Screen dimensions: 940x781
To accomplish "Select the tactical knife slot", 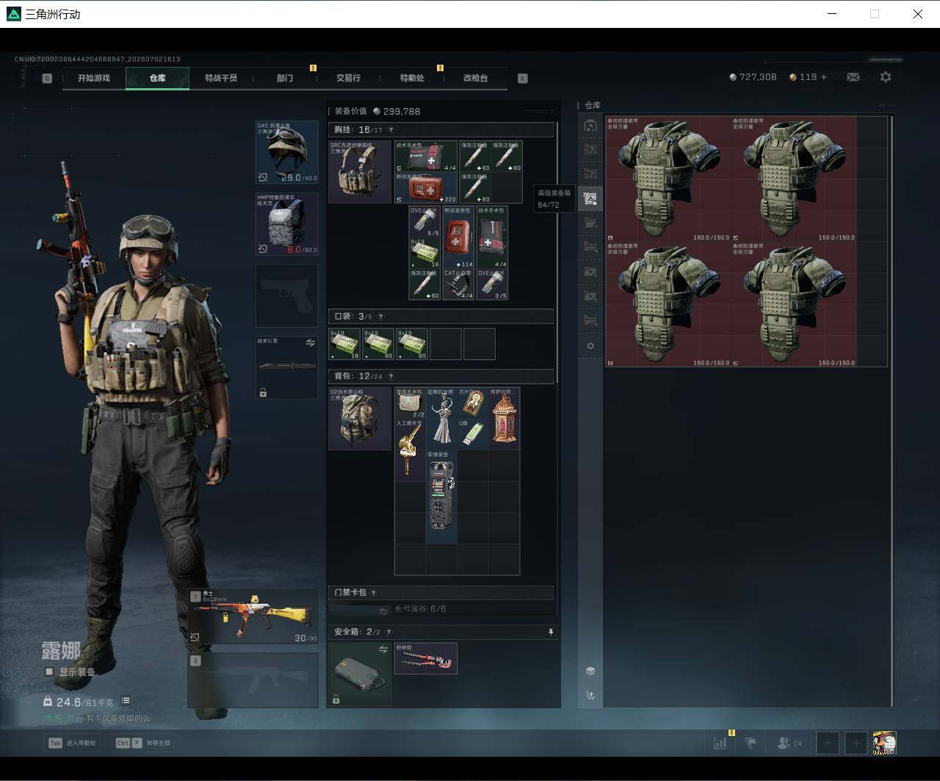I will [x=287, y=367].
